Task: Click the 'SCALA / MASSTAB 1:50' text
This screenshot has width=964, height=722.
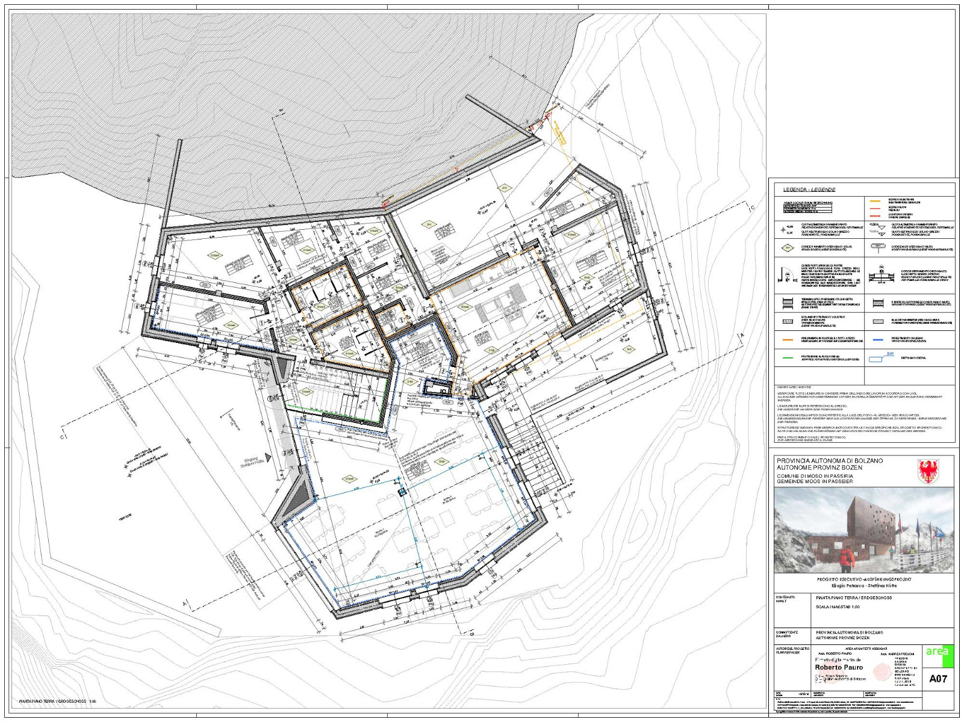Action: pyautogui.click(x=837, y=607)
